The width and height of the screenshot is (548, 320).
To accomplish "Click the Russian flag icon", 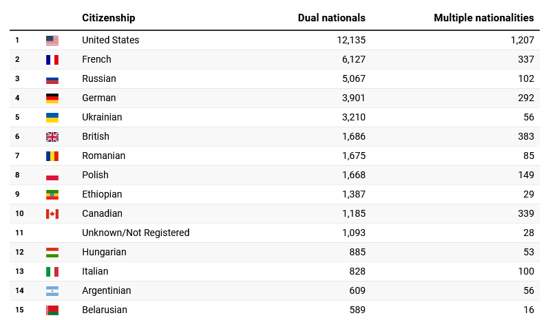I will pyautogui.click(x=52, y=79).
